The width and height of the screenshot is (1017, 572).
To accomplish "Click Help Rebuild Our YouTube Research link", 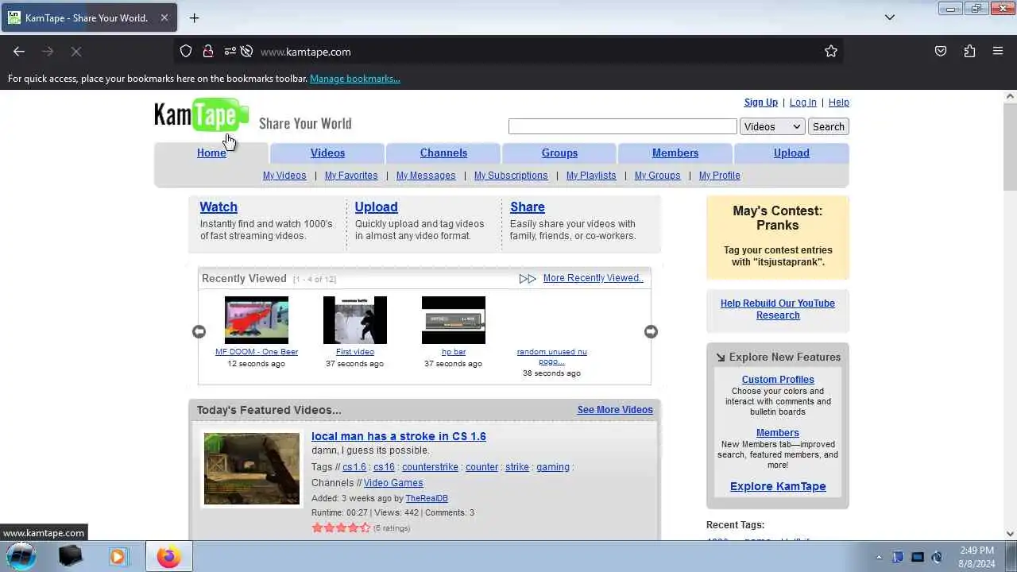I will pyautogui.click(x=778, y=309).
